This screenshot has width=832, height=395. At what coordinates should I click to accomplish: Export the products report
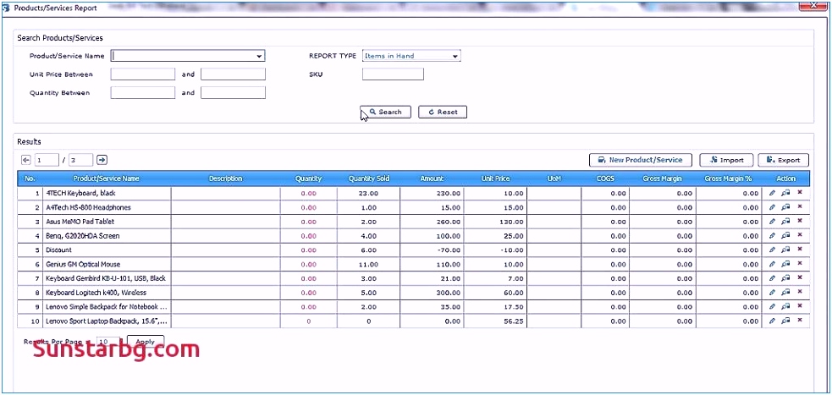click(x=783, y=160)
